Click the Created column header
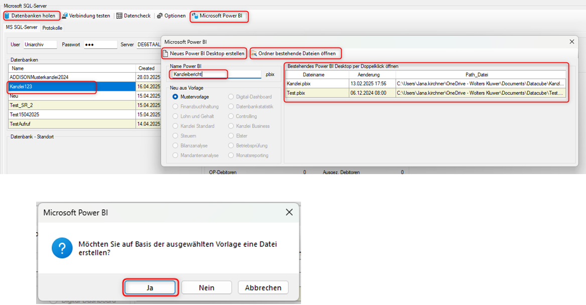Screen dimensions: 586x305 [149, 68]
